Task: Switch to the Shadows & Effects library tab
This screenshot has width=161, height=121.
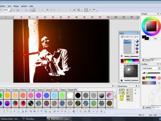Action: (x=19, y=90)
